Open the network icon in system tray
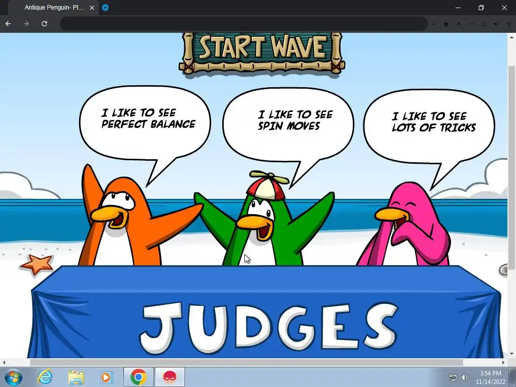The image size is (516, 387). click(x=453, y=377)
